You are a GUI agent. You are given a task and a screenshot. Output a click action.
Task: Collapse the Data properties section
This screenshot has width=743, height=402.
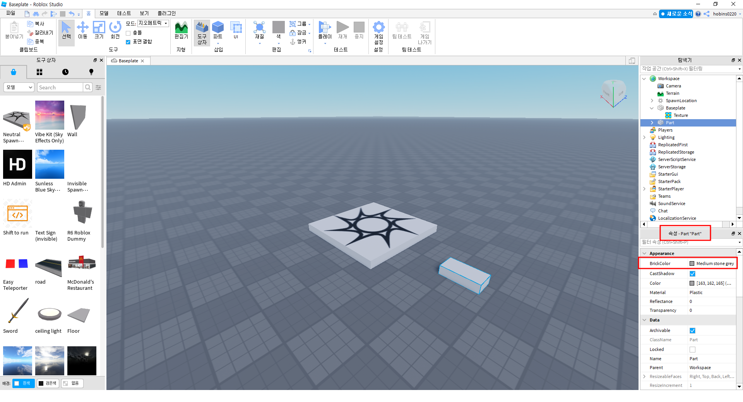tap(644, 320)
